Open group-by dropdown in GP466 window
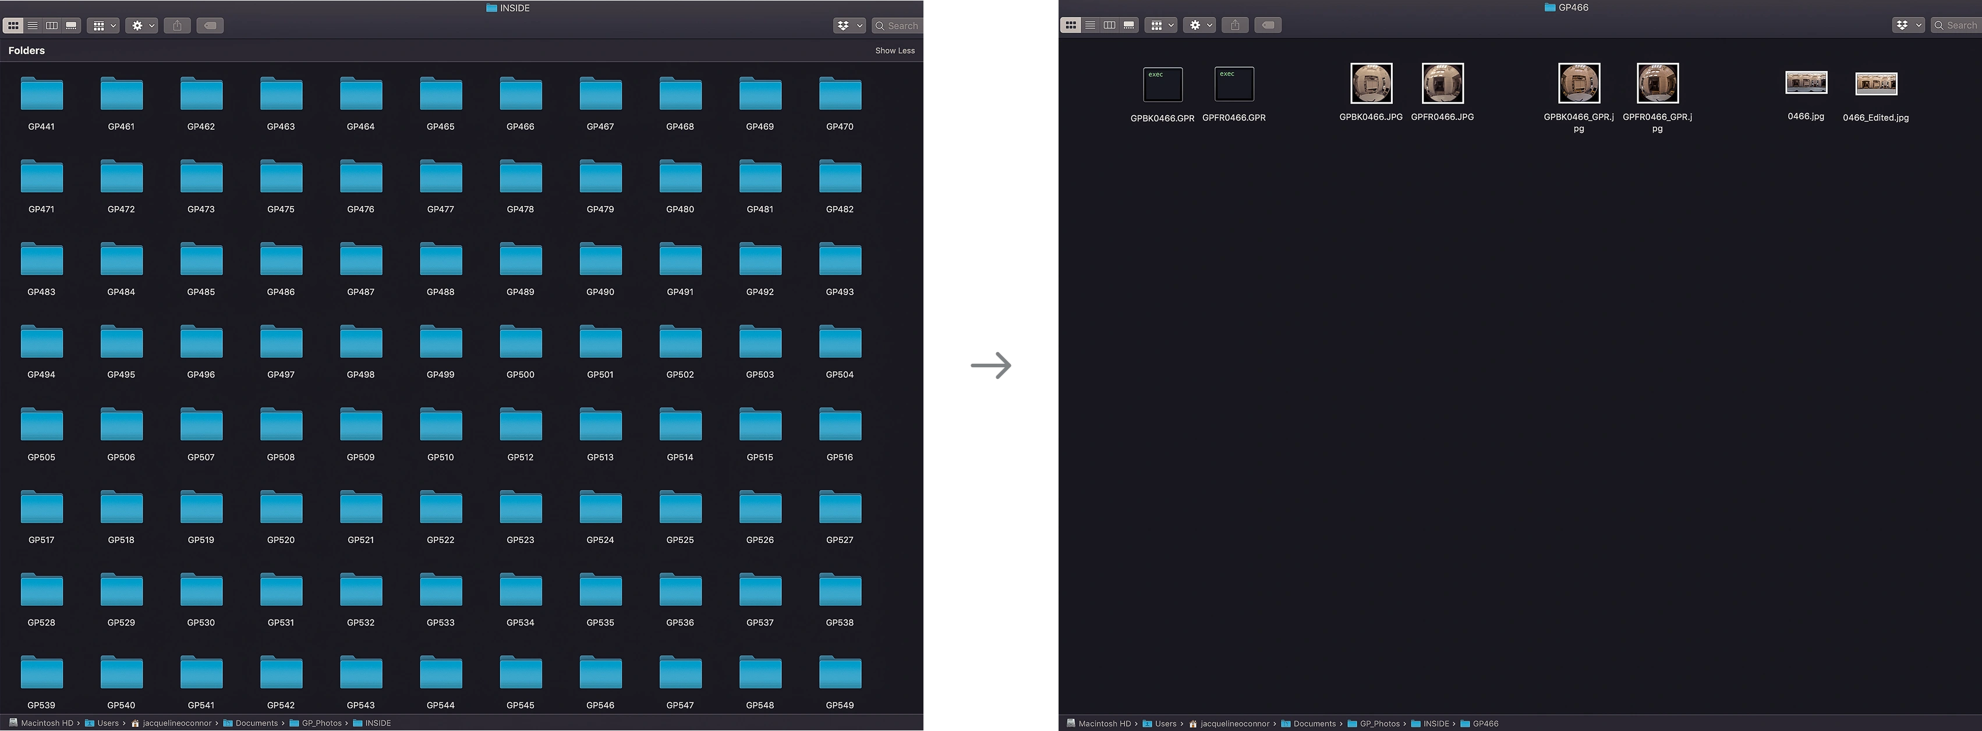This screenshot has height=731, width=1982. [1161, 26]
